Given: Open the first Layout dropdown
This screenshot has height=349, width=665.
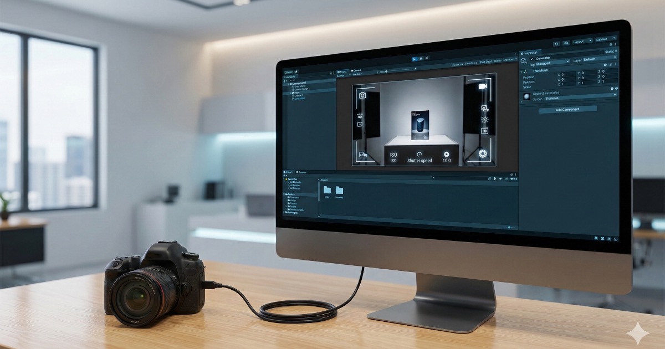Looking at the screenshot, I should click(582, 42).
